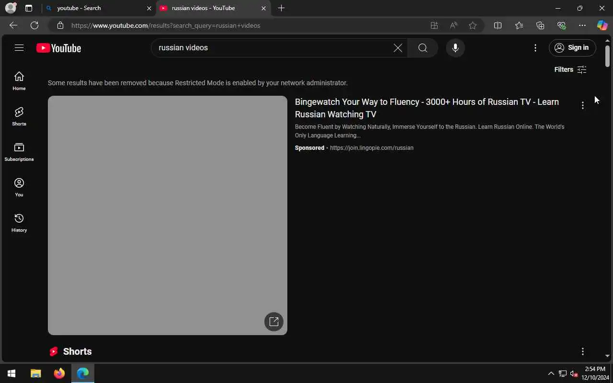Open the Bingewatch Your Way to Fluency title
613x383 pixels.
tap(427, 108)
